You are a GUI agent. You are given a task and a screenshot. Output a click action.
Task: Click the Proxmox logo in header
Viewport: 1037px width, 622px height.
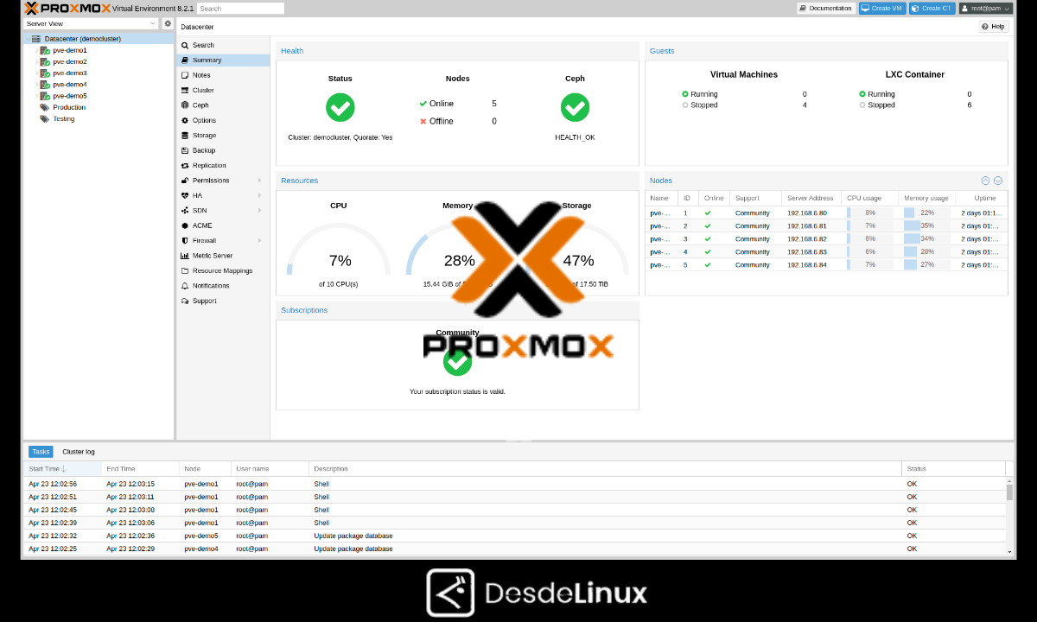point(68,9)
